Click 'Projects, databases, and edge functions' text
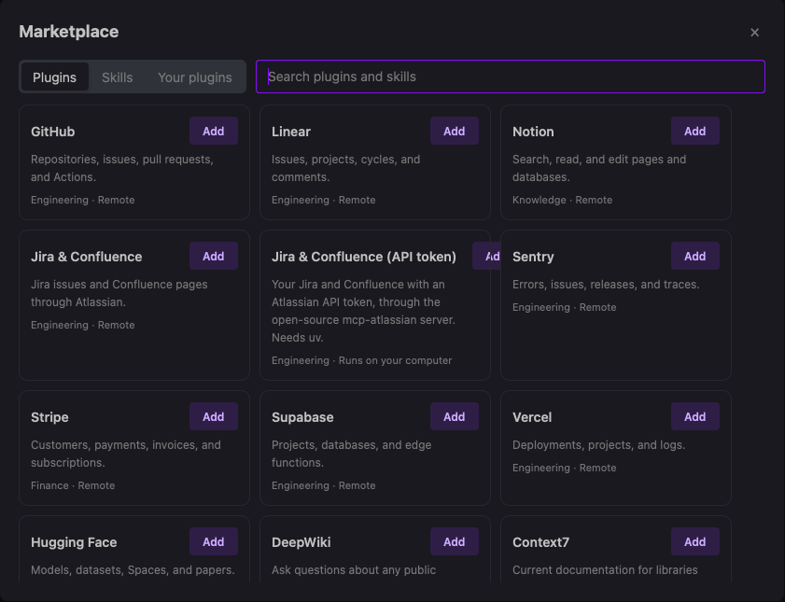Image resolution: width=785 pixels, height=602 pixels. coord(351,454)
